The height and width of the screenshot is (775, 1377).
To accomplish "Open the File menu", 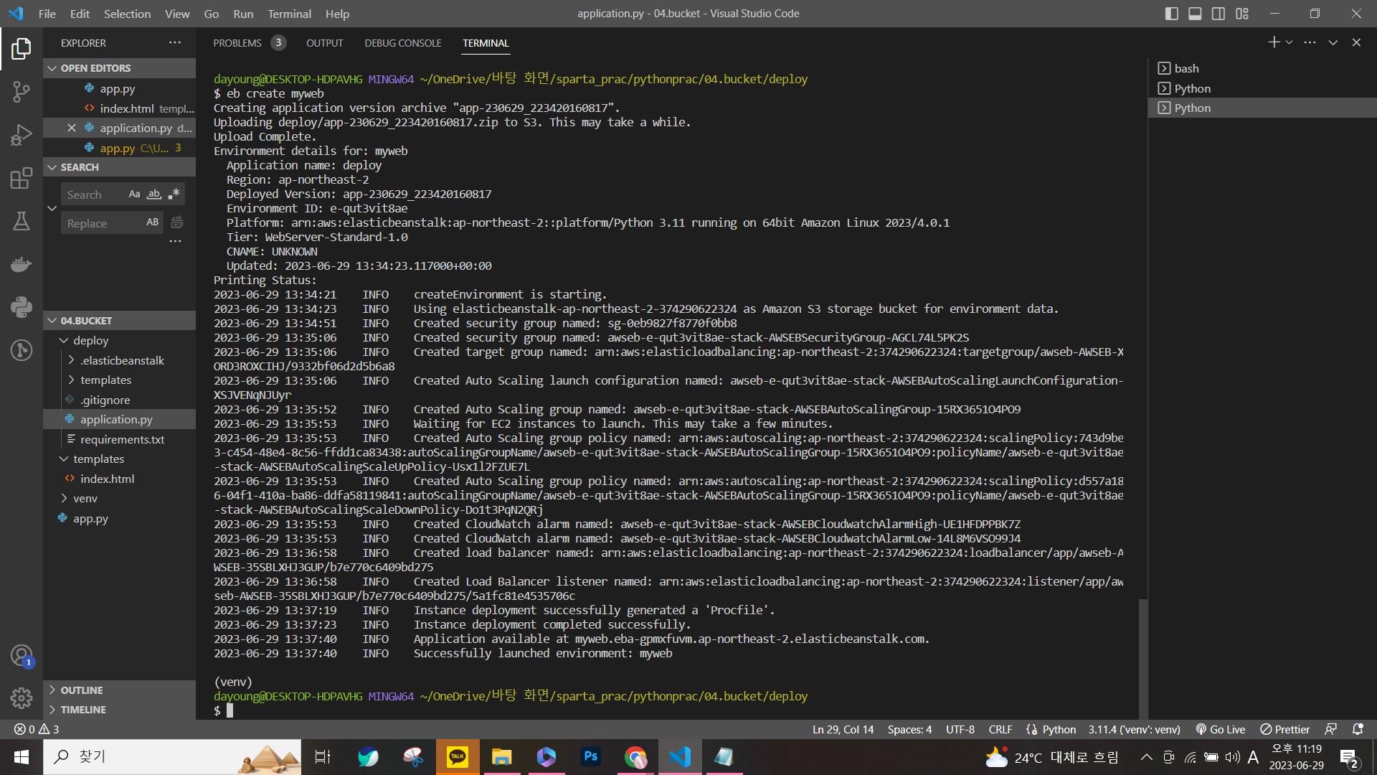I will point(47,14).
